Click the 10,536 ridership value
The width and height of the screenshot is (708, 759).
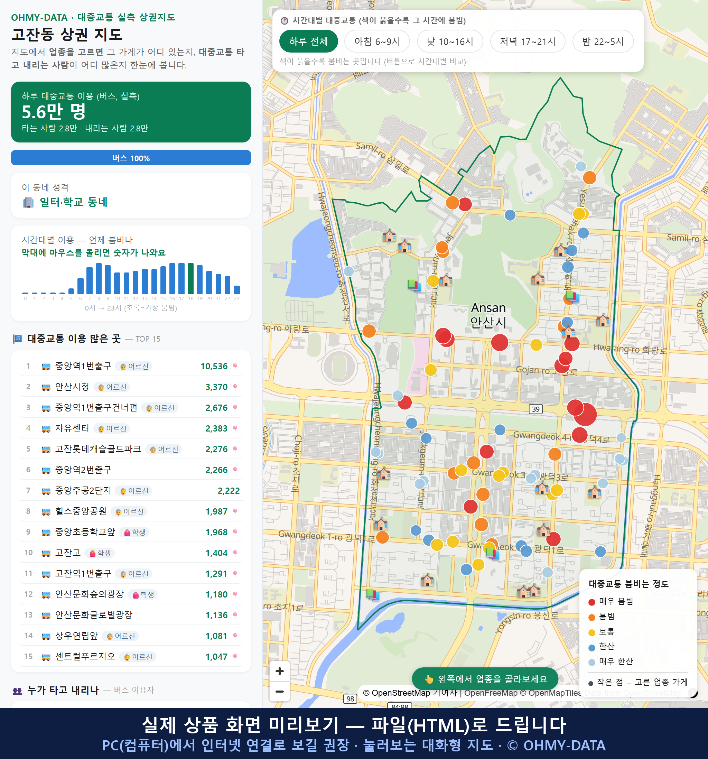(x=214, y=367)
